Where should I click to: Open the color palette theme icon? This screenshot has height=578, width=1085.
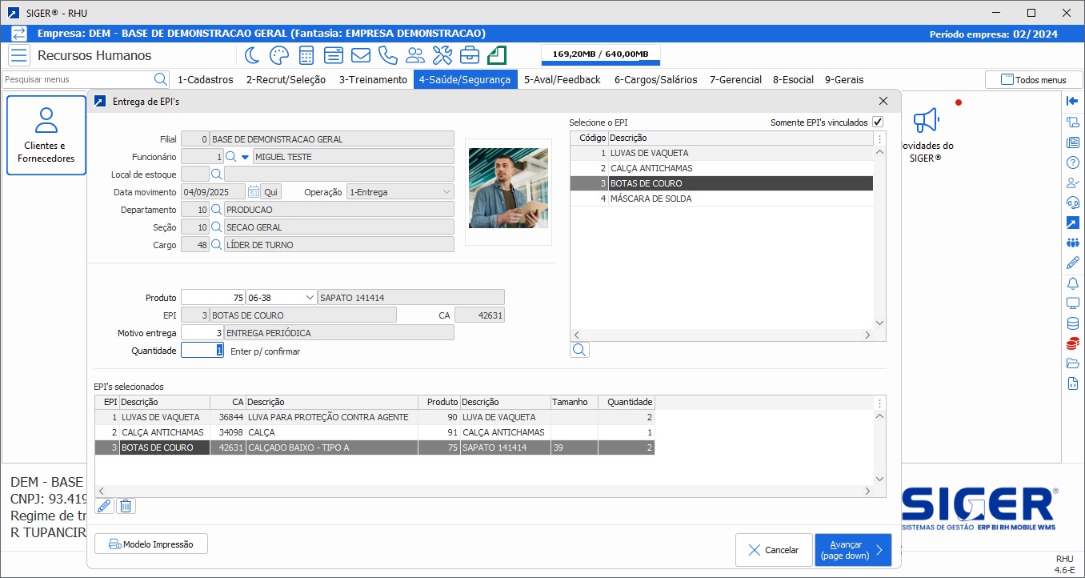pyautogui.click(x=278, y=55)
